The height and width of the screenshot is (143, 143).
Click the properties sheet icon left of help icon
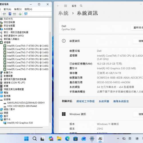[x=4, y=14]
